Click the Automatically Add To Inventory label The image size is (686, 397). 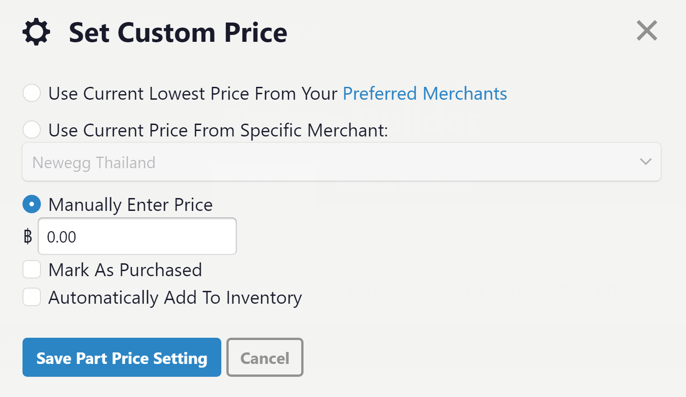pos(175,298)
